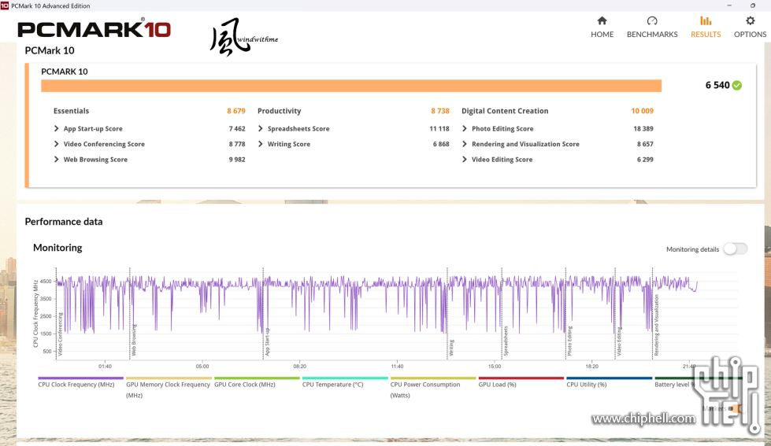This screenshot has width=771, height=446.
Task: Open the OPTIONS tab
Action: (x=750, y=27)
